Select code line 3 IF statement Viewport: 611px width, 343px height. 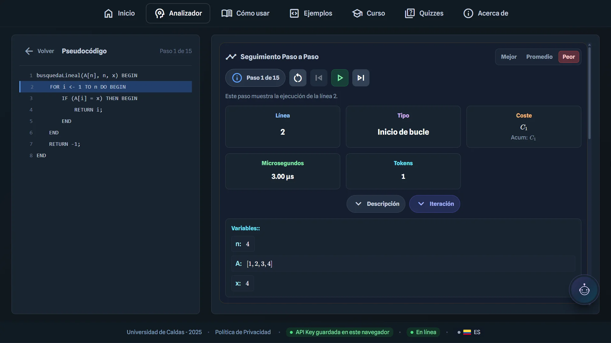coord(106,98)
